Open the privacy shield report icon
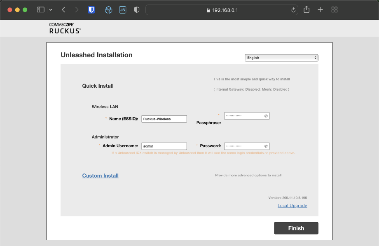 click(x=137, y=9)
